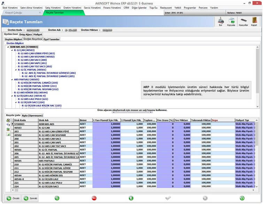
Task: Collapse the R-12 ÇAN (40503) node
Action: coord(12,50)
